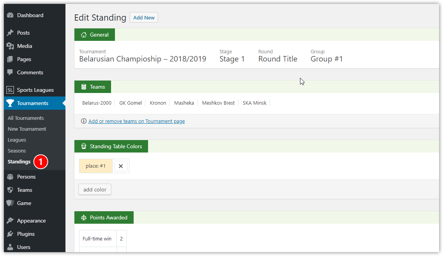Click the Appearance paintbrush icon
Viewport: 443px width, 256px height.
tap(11, 221)
